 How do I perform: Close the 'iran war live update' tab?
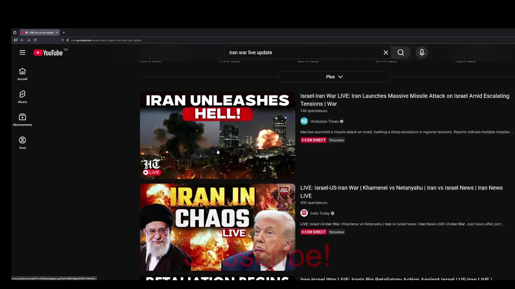(57, 33)
